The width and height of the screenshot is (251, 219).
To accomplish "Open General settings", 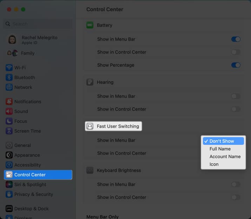I will tap(38, 145).
